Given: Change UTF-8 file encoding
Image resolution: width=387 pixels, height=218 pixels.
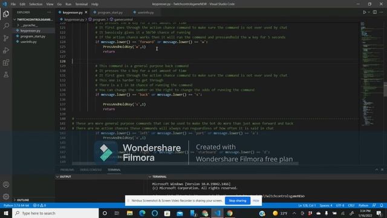Looking at the screenshot, I should click(340, 206).
